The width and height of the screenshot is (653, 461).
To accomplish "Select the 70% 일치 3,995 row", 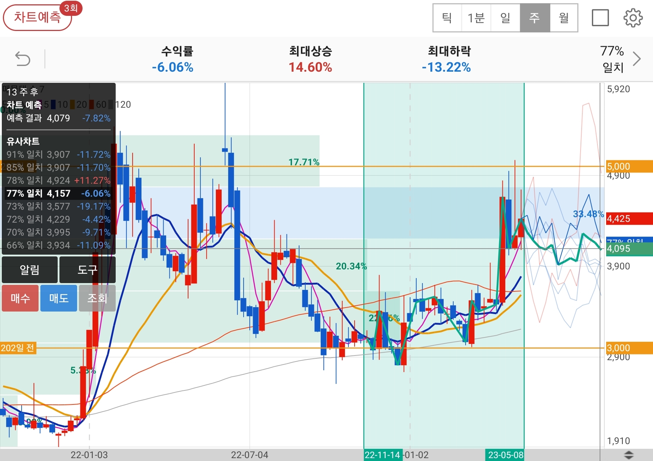I will click(x=58, y=232).
